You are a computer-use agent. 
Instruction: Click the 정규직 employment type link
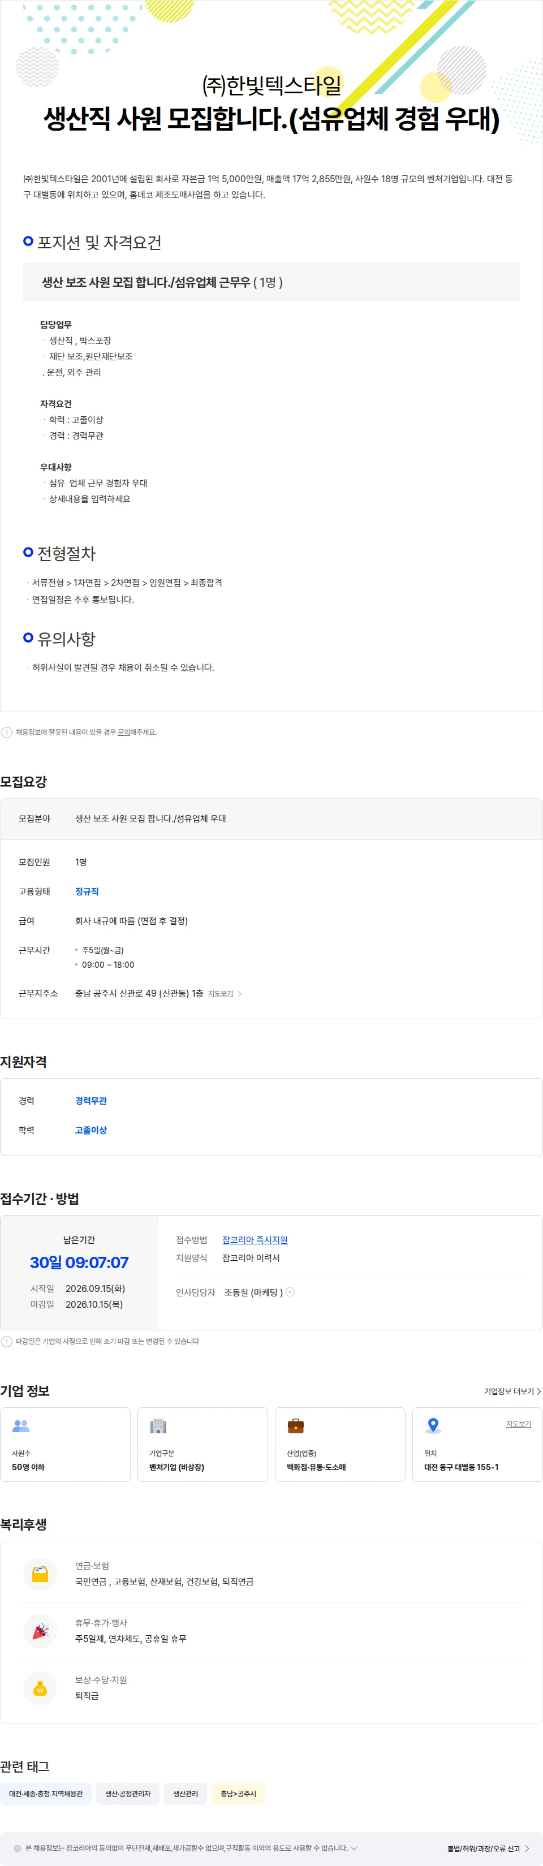tap(87, 892)
